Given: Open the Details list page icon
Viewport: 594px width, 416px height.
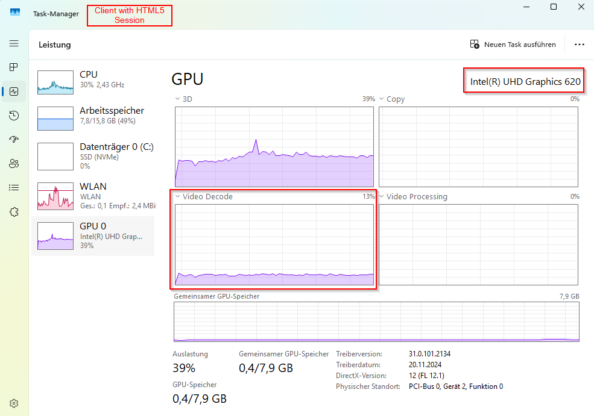Looking at the screenshot, I should (x=14, y=188).
